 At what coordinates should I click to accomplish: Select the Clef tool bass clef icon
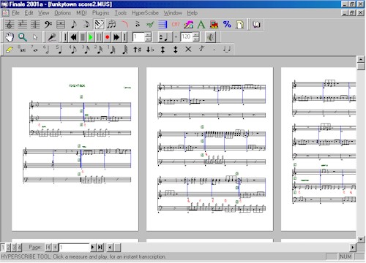pyautogui.click(x=48, y=24)
